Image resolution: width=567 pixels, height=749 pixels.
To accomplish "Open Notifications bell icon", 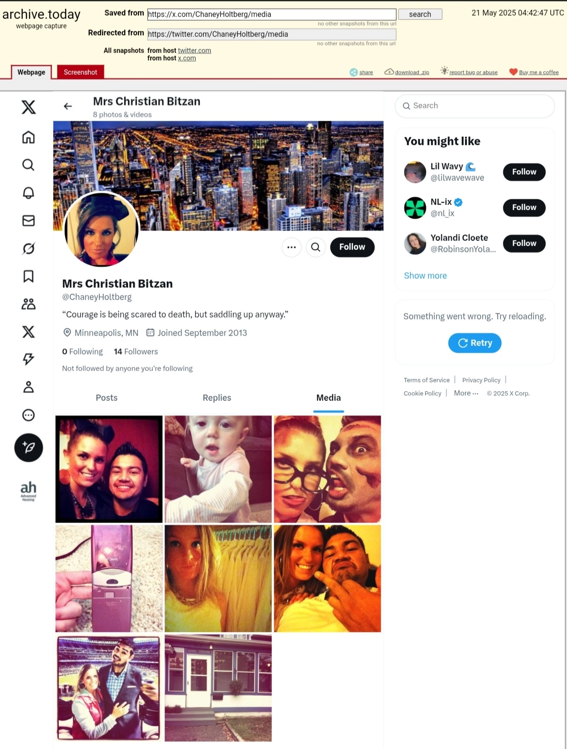I will click(x=28, y=193).
